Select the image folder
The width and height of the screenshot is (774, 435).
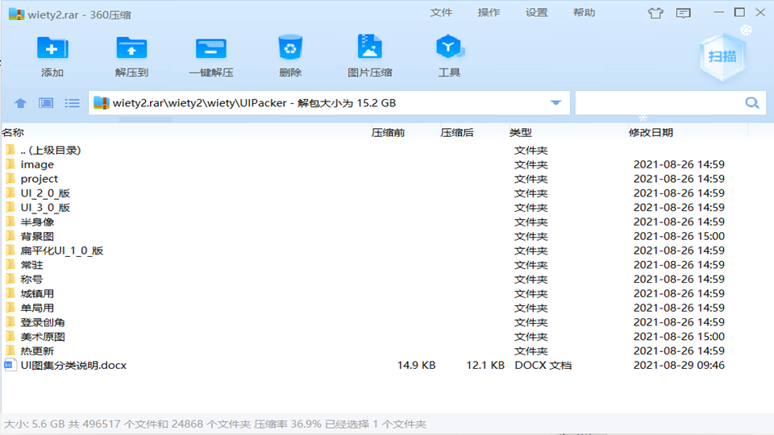click(387, 164)
